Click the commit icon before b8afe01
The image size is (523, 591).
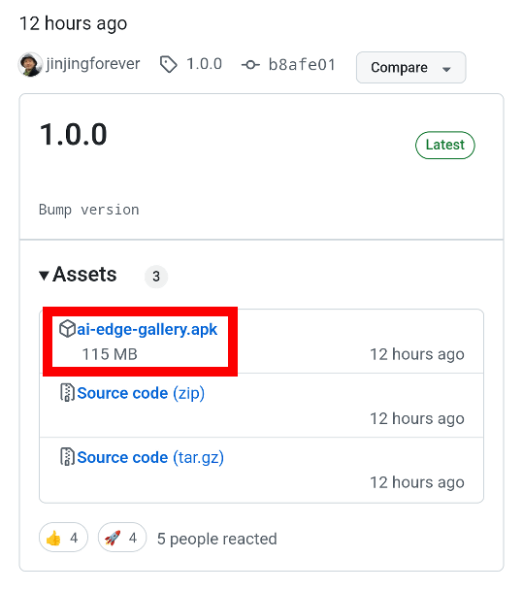(x=250, y=65)
